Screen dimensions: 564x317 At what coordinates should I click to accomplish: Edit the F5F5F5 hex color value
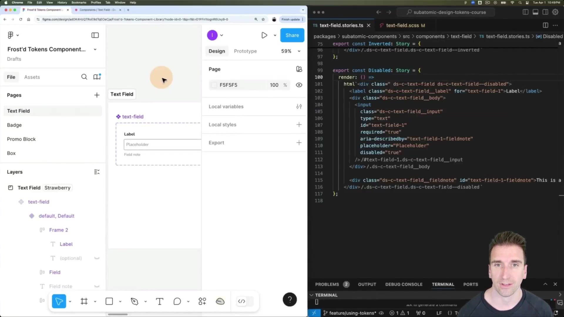coord(228,85)
